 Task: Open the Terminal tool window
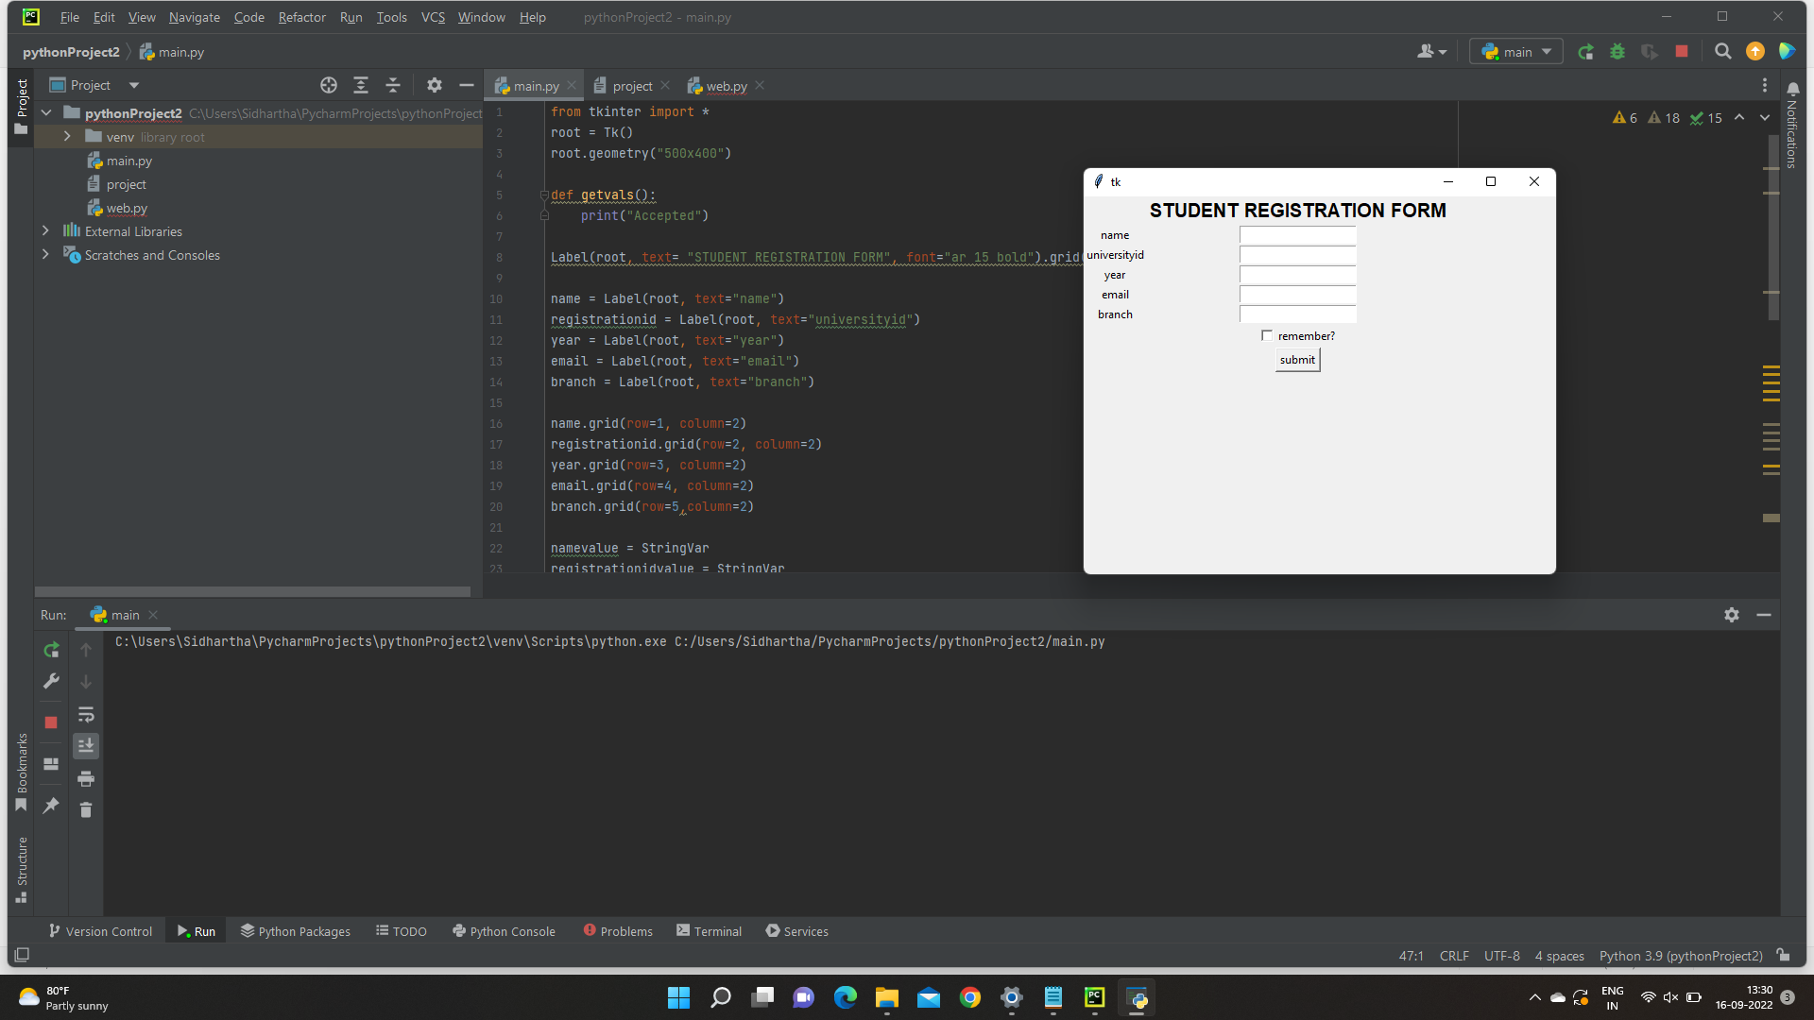click(x=709, y=931)
